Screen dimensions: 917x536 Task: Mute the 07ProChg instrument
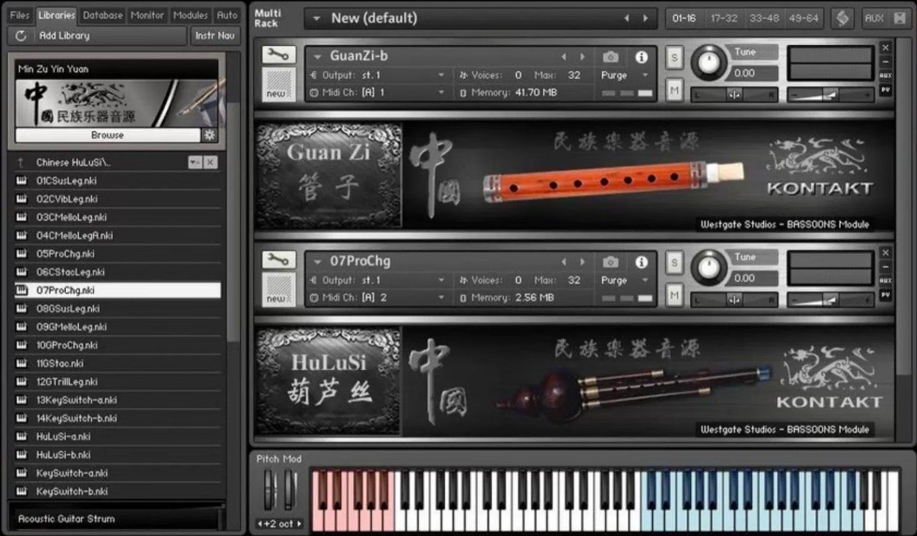click(x=674, y=295)
